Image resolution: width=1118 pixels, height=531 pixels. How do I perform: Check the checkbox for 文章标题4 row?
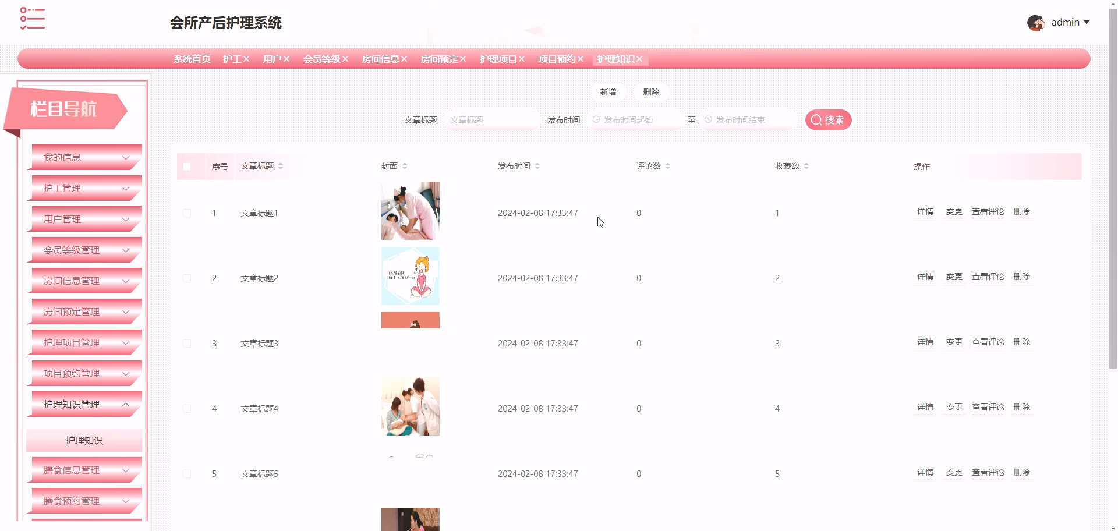coord(187,408)
